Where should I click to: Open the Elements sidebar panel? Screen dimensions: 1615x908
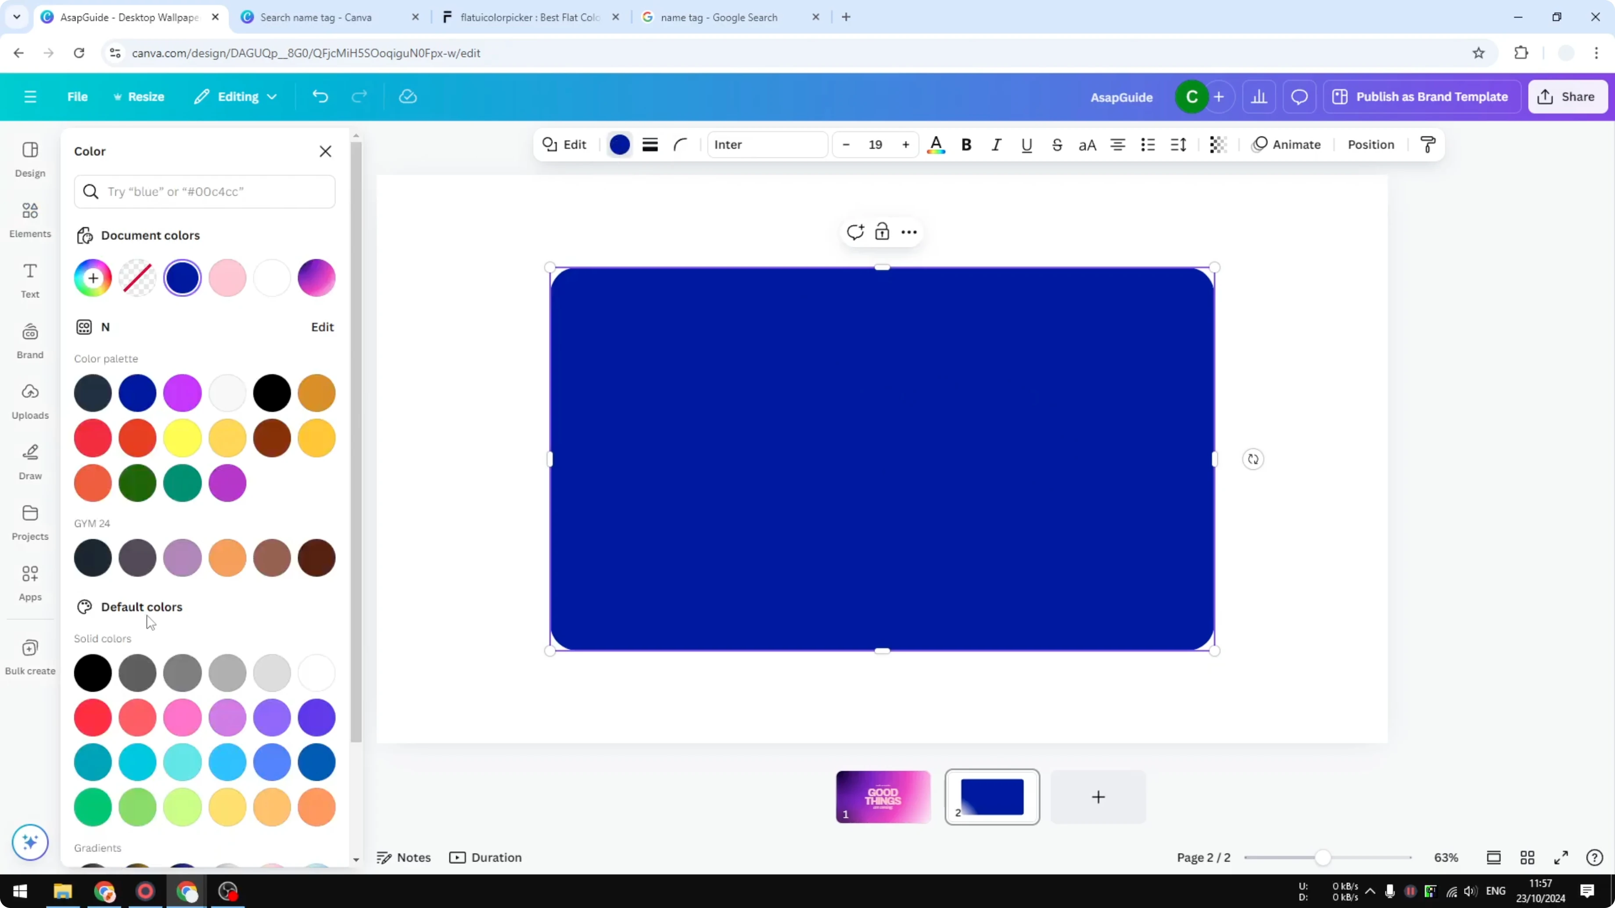(30, 220)
